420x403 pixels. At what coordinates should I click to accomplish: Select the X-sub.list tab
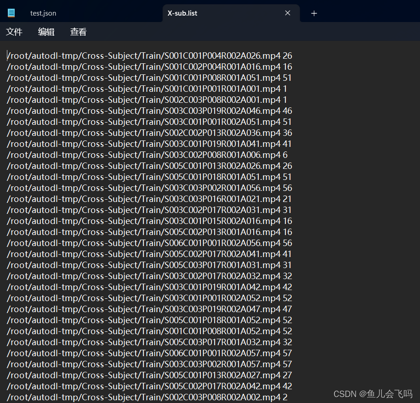182,13
